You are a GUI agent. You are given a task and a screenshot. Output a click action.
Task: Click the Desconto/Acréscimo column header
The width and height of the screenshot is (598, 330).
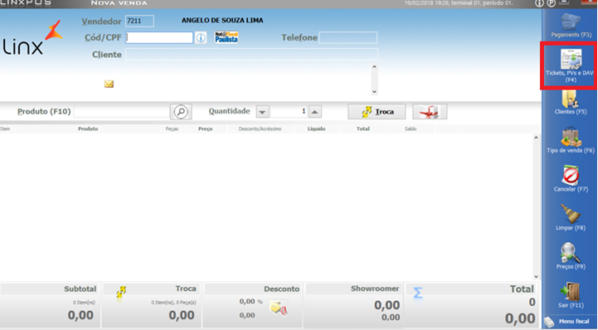coord(260,129)
